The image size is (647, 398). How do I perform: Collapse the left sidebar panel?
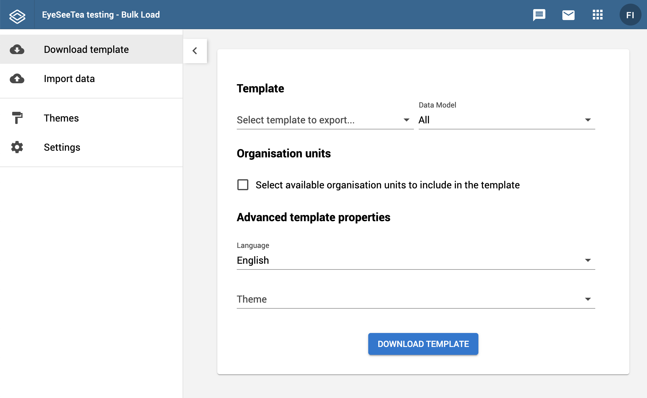(195, 51)
